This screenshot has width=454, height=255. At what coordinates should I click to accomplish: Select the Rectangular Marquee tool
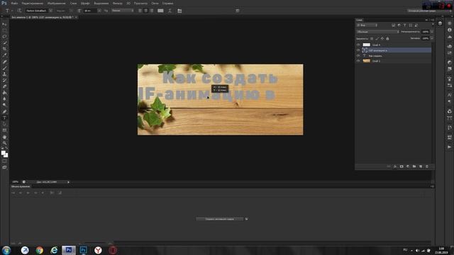pyautogui.click(x=4, y=30)
